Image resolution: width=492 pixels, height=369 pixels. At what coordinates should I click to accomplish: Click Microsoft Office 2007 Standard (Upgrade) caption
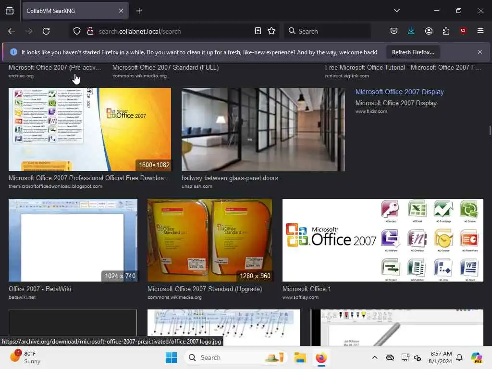click(205, 289)
